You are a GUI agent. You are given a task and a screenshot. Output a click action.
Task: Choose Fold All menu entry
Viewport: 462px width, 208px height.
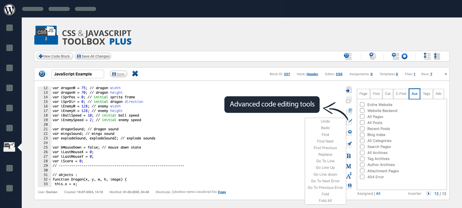(x=325, y=200)
